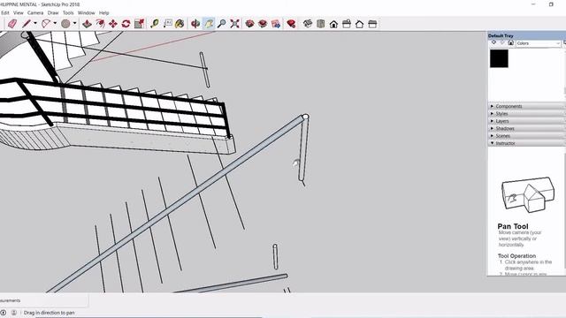This screenshot has height=318, width=566.
Task: Select the Zoom magnifier tool
Action: pyautogui.click(x=222, y=24)
